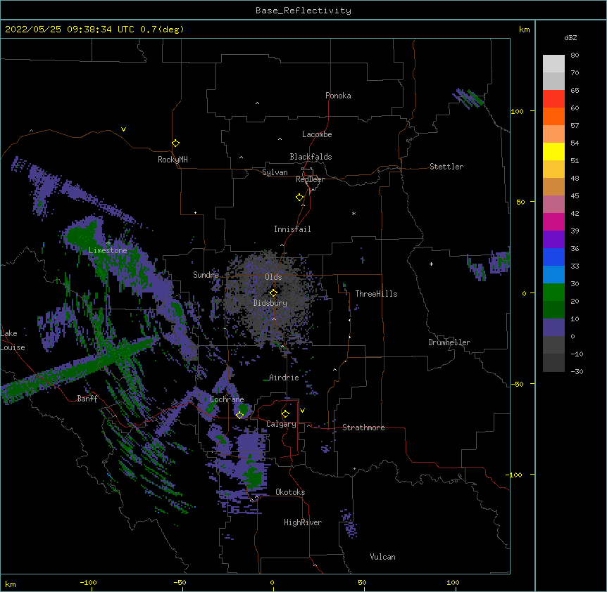Click the RedDeer city label

click(x=310, y=179)
